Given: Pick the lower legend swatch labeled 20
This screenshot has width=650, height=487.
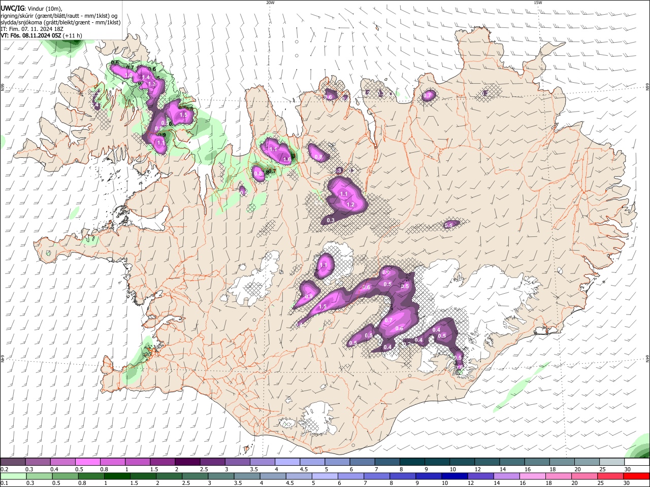Looking at the screenshot, I should (x=585, y=476).
